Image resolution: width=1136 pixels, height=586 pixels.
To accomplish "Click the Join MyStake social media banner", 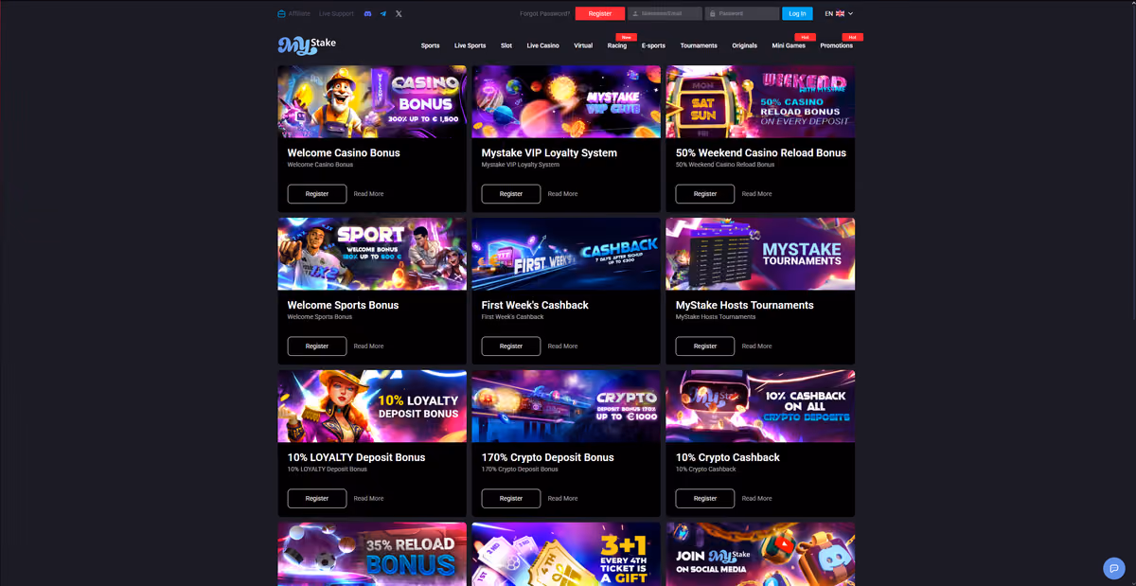I will [760, 554].
